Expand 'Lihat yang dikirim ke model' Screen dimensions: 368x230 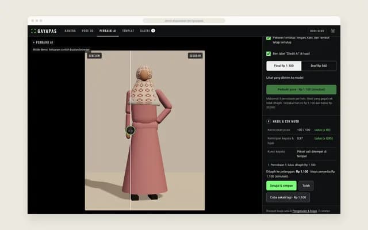tap(285, 78)
